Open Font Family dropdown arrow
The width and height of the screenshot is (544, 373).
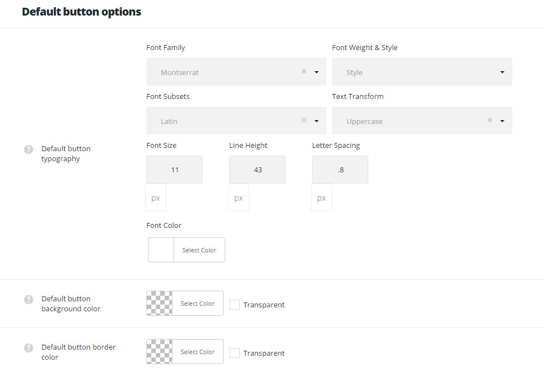(x=316, y=72)
